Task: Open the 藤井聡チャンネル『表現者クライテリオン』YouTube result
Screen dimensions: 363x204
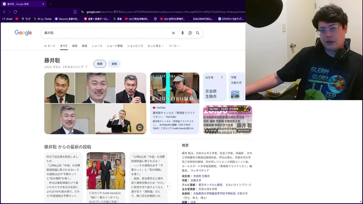Action: pos(174,115)
